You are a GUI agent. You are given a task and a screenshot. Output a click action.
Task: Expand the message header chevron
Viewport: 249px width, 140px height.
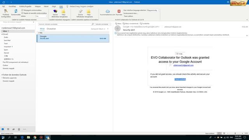tap(247, 35)
